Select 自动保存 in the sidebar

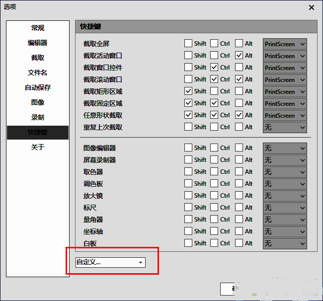tap(38, 87)
